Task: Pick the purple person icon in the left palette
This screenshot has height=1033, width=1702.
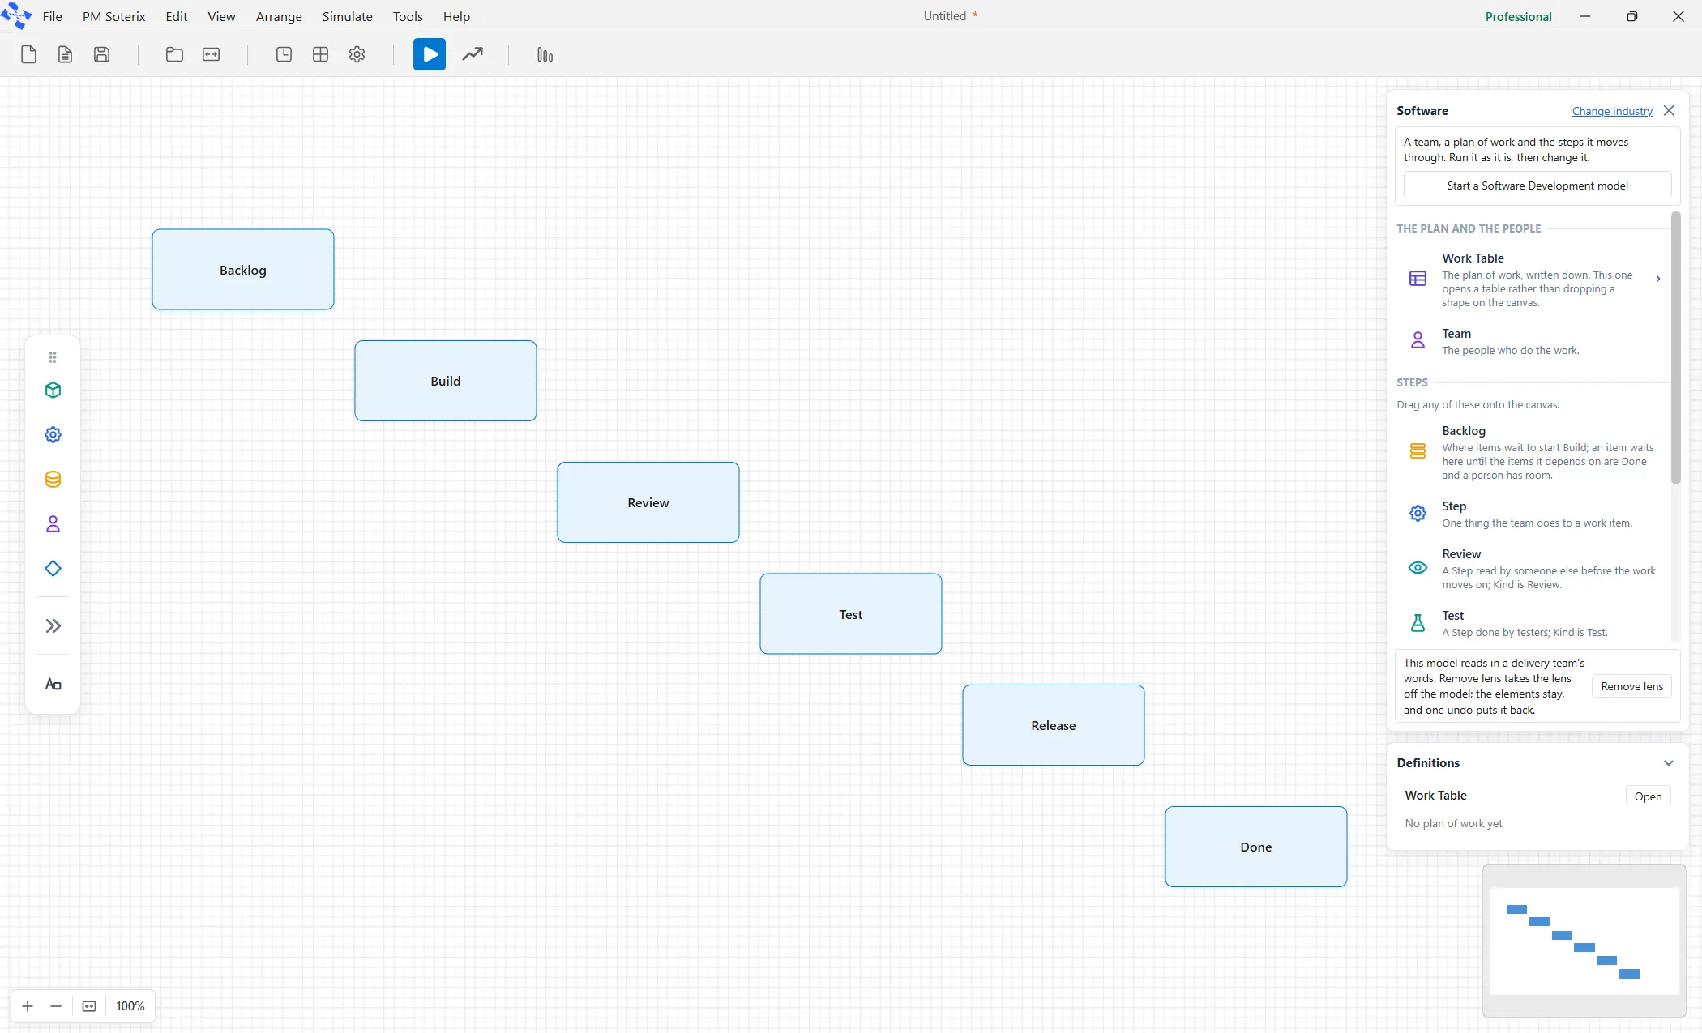Action: point(53,524)
